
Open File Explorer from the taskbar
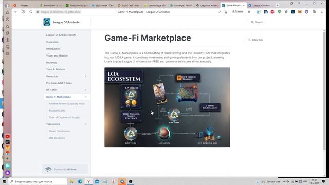71,181
